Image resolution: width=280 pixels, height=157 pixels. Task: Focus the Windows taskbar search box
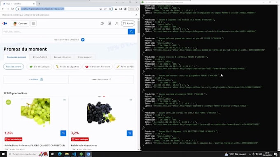[x=28, y=154]
